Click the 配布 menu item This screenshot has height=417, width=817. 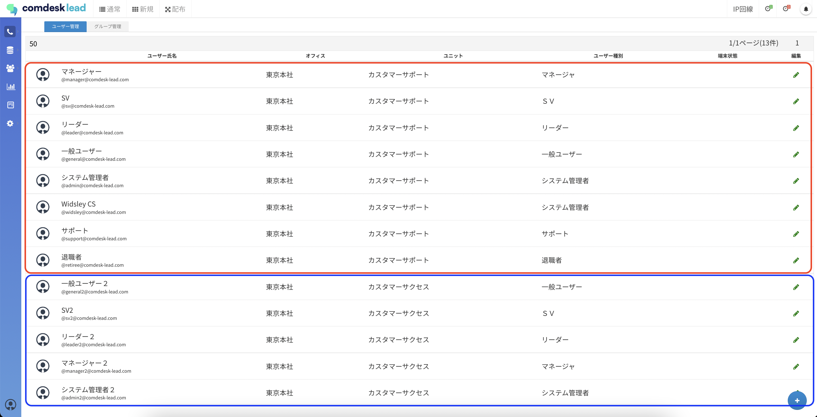click(175, 9)
